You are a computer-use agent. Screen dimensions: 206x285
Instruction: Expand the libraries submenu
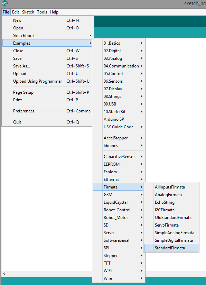119,146
